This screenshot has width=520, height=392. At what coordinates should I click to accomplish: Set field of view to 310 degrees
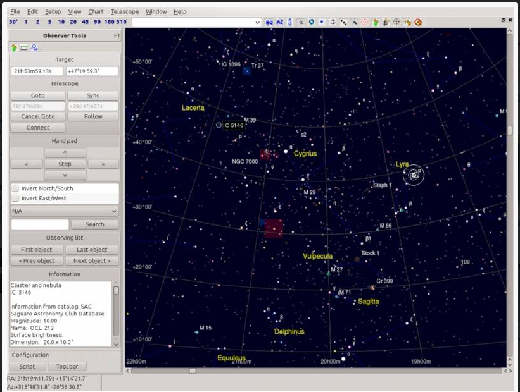(x=121, y=22)
